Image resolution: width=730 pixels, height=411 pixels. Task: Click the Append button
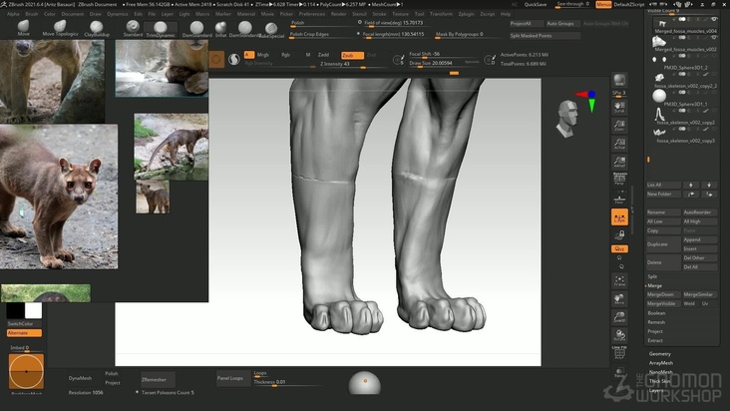700,239
